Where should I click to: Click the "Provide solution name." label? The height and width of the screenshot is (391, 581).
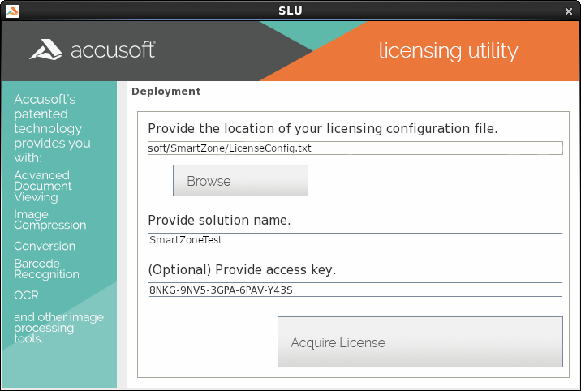(x=219, y=221)
